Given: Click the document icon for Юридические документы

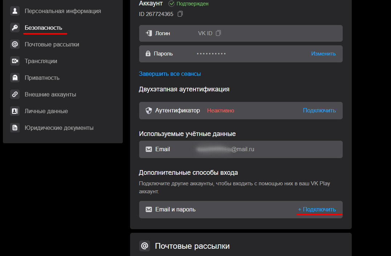Looking at the screenshot, I should [x=15, y=128].
